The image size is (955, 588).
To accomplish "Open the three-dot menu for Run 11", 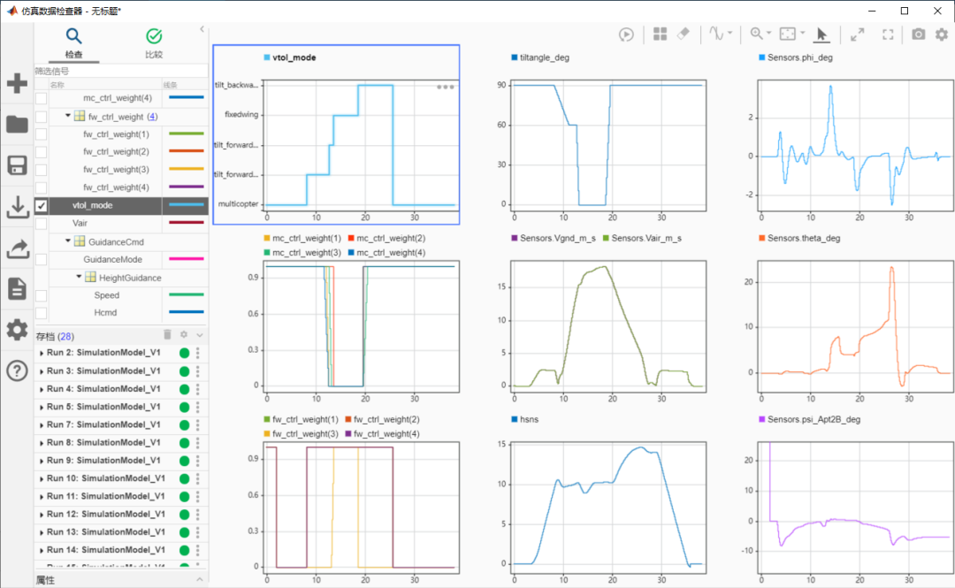I will tap(197, 497).
